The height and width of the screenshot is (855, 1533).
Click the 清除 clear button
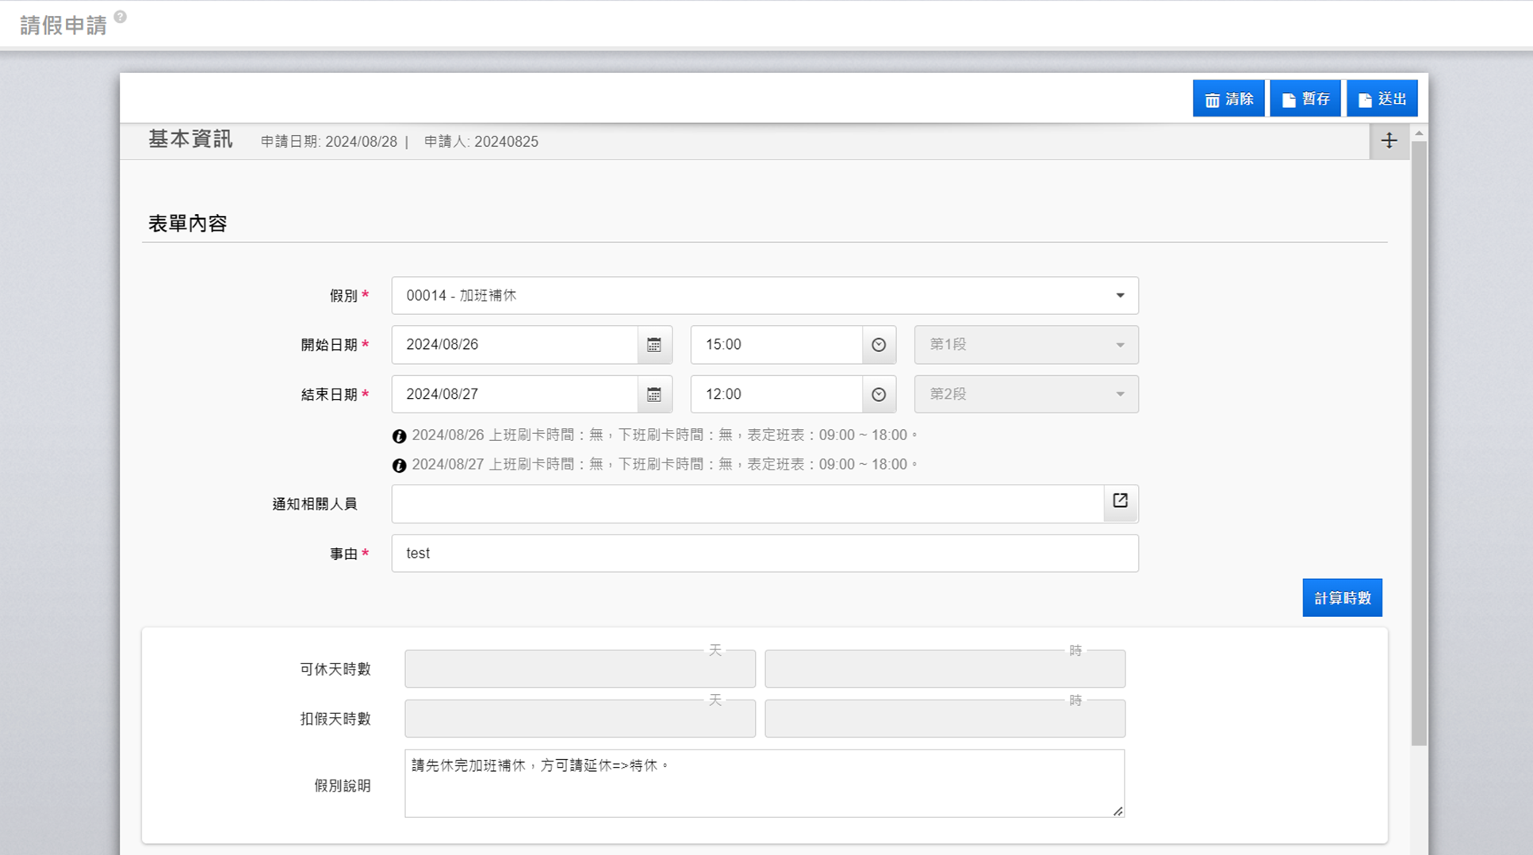[x=1228, y=99]
